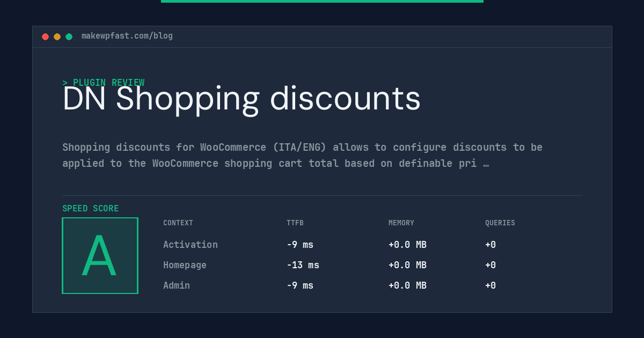Click the Activation queries value +0
Screen dimensions: 644x338
(491, 245)
